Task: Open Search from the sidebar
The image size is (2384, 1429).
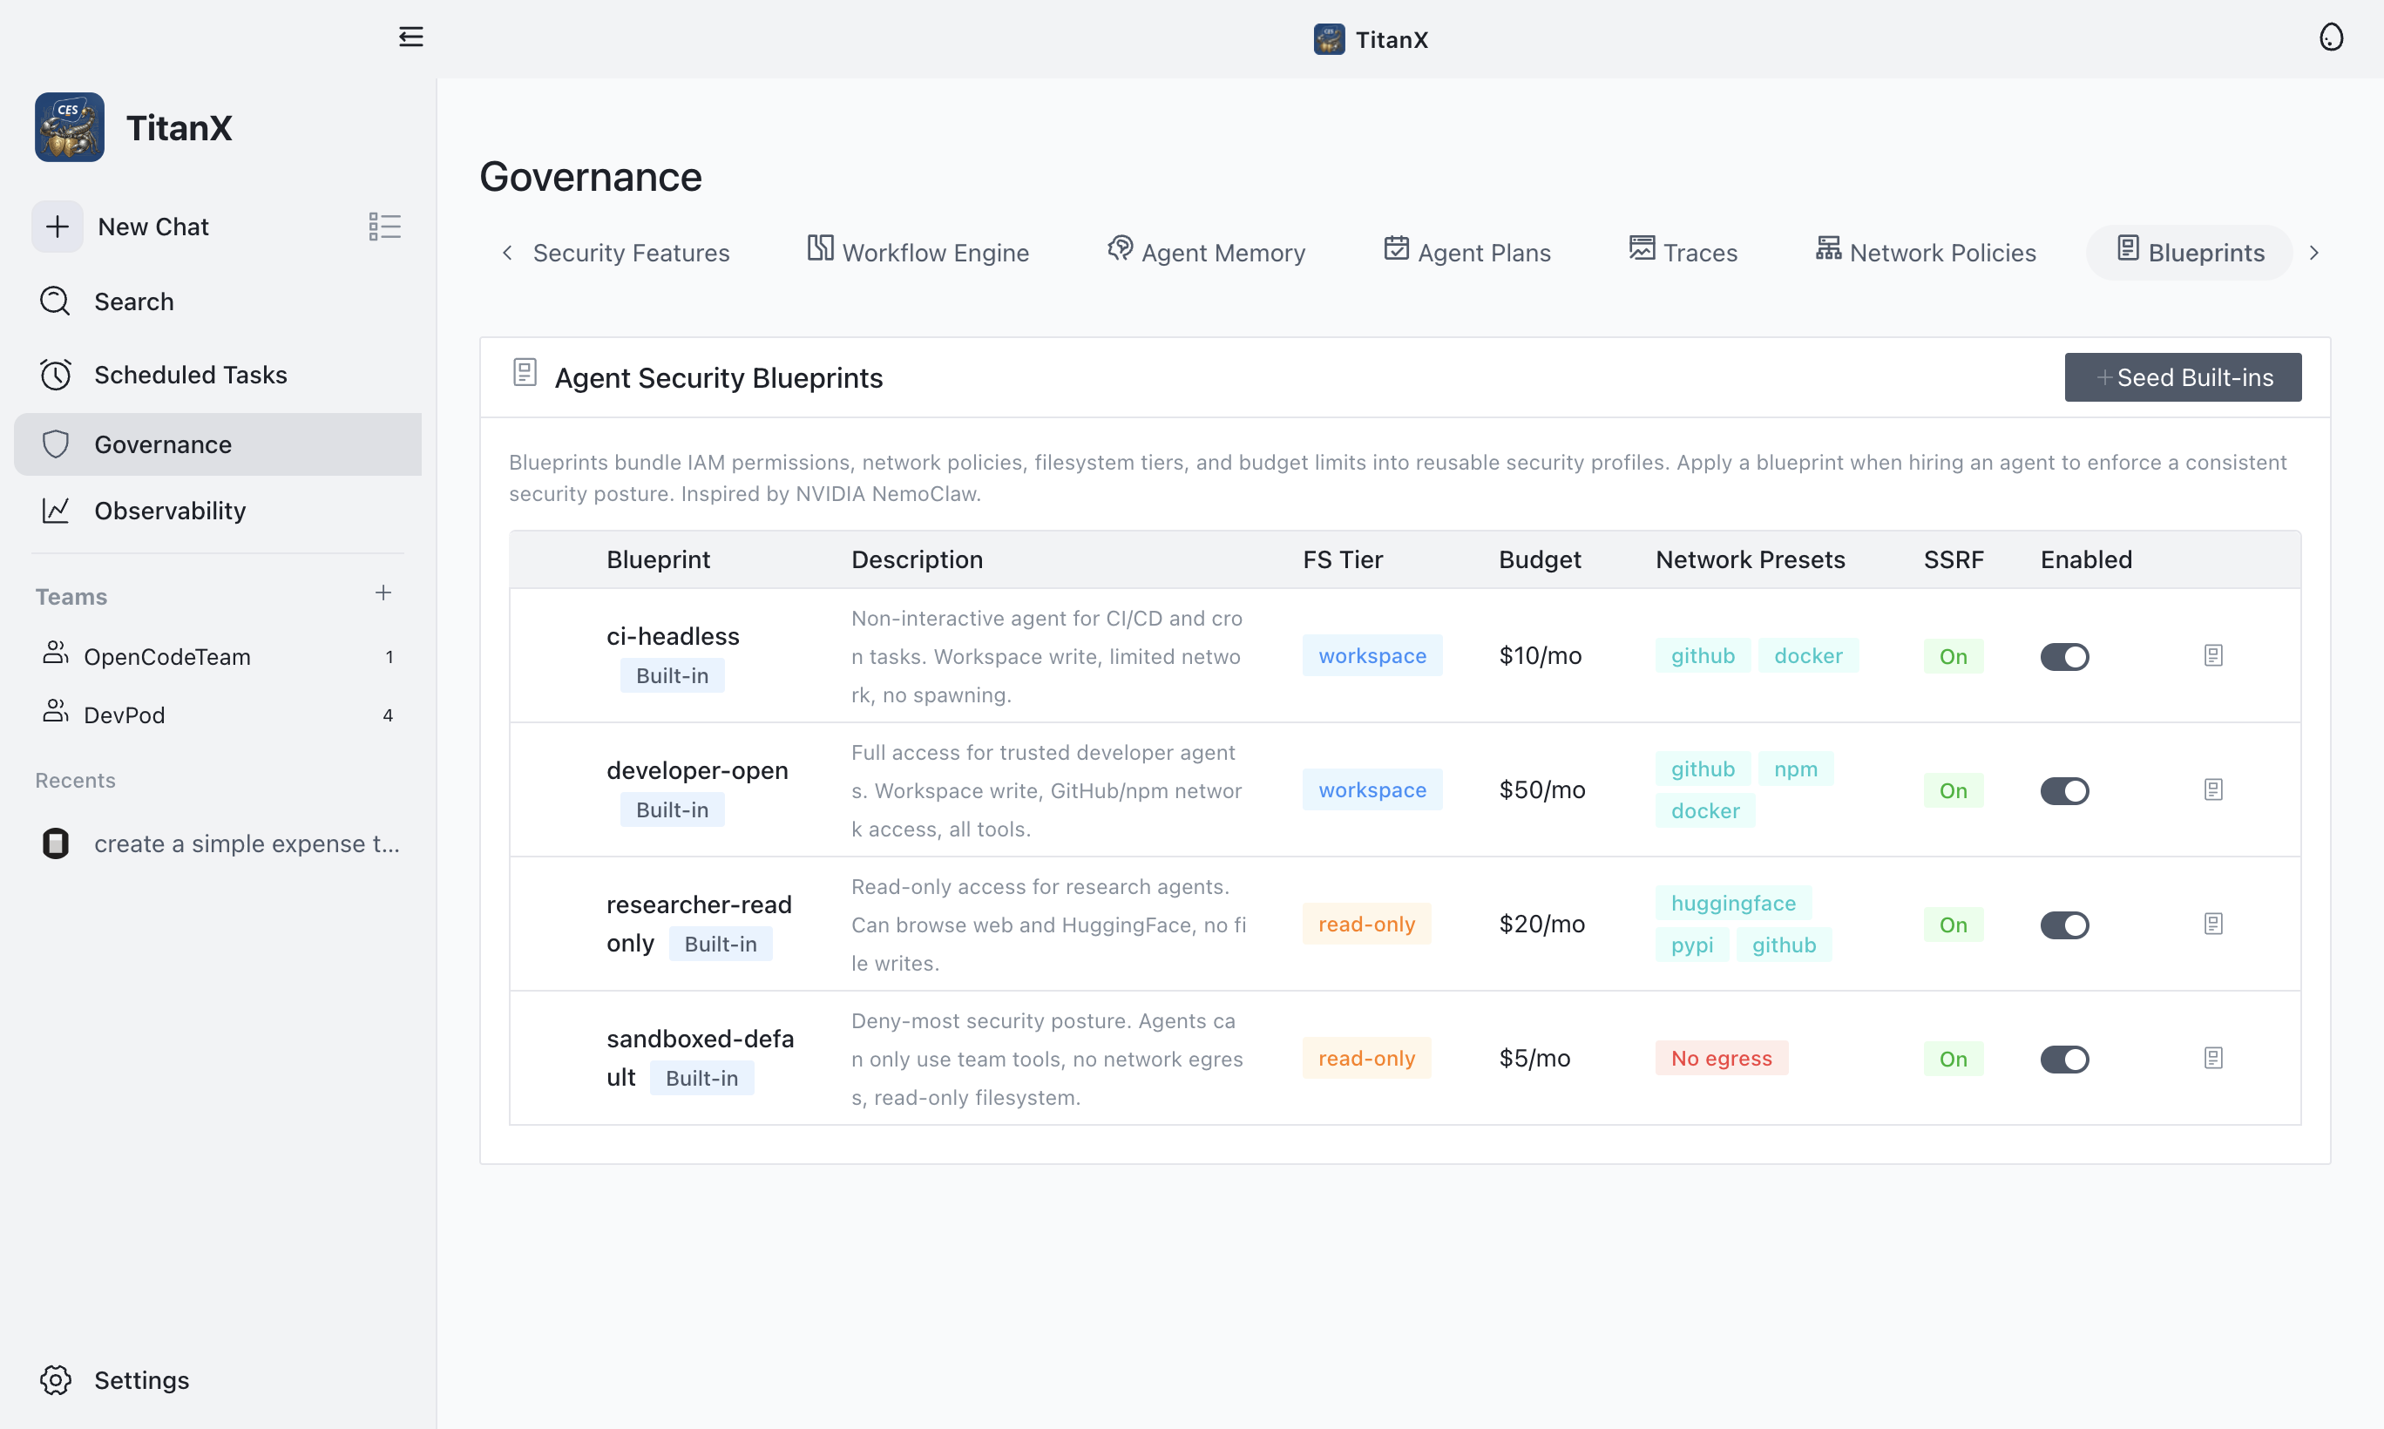Action: point(134,301)
